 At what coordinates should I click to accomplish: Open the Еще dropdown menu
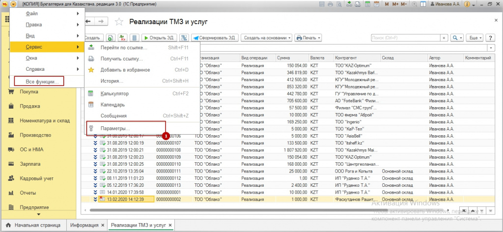coord(475,38)
